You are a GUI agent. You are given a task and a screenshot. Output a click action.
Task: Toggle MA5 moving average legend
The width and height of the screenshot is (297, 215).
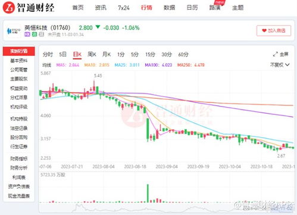coord(68,65)
